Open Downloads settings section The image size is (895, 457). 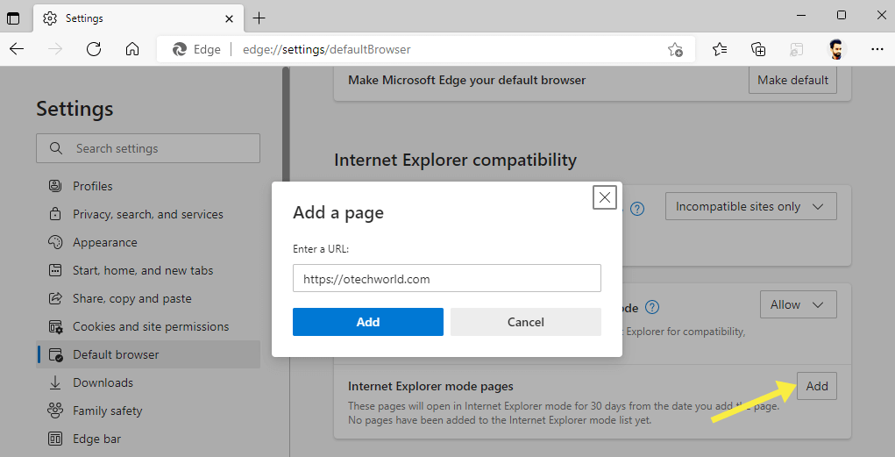(x=148, y=382)
